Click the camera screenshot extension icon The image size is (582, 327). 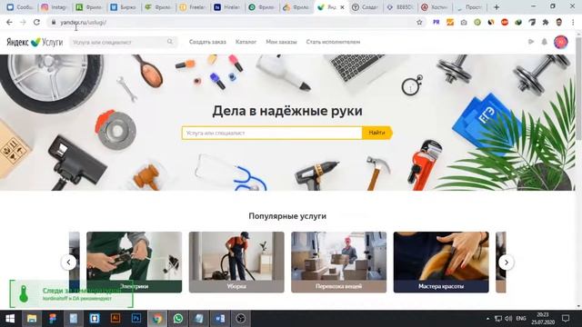464,22
